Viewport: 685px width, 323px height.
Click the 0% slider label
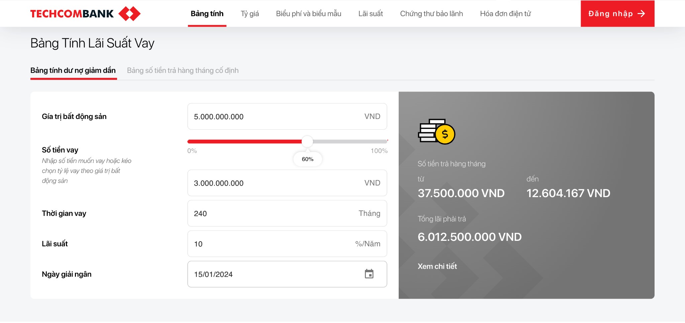pos(192,151)
